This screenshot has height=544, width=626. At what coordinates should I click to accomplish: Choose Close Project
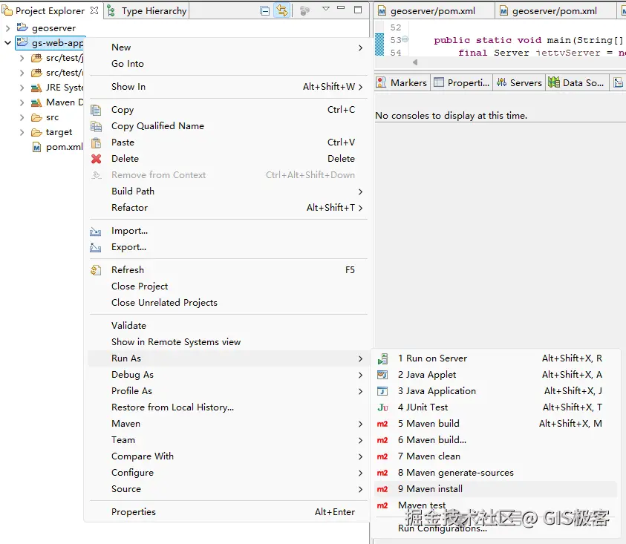coord(229,286)
